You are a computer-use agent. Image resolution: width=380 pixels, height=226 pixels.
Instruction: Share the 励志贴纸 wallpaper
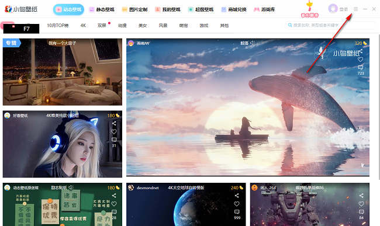pos(114,196)
